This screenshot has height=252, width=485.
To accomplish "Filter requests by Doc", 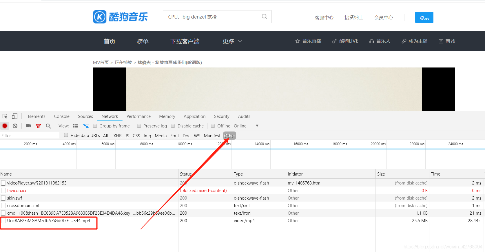I will coord(186,136).
